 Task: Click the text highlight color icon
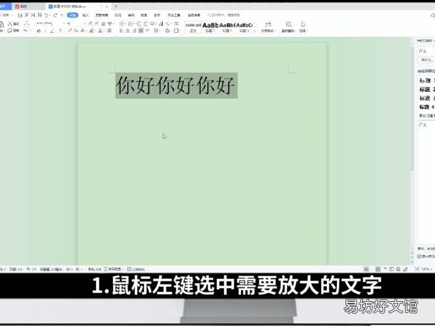(x=91, y=30)
